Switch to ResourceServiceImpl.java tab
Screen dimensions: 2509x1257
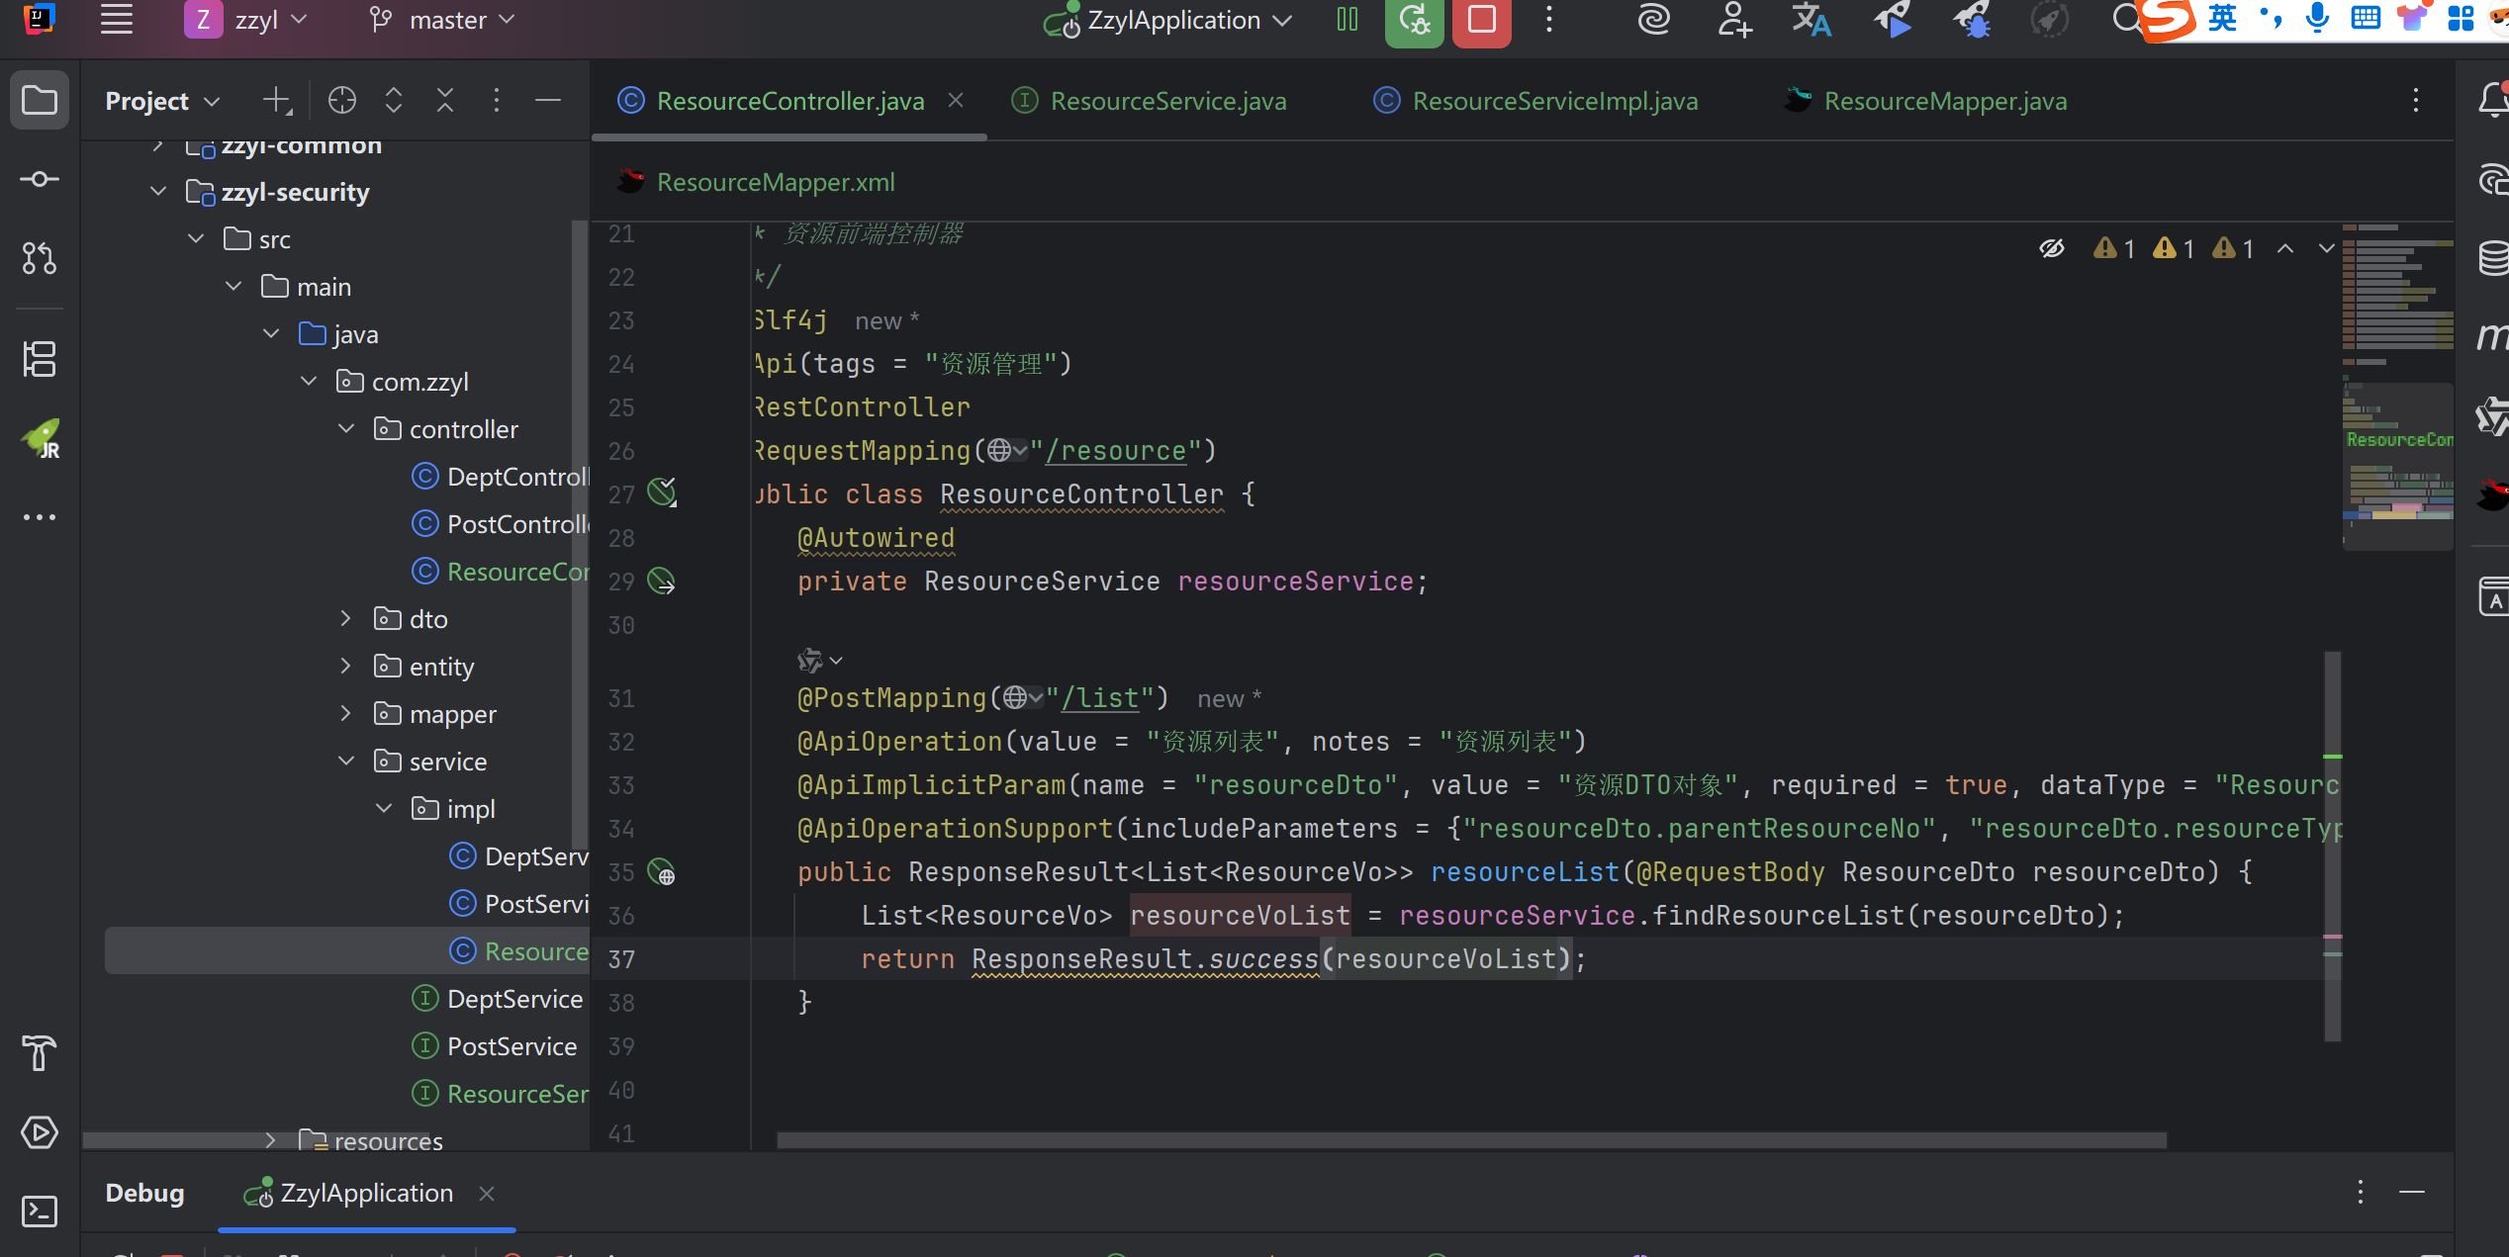[x=1554, y=101]
